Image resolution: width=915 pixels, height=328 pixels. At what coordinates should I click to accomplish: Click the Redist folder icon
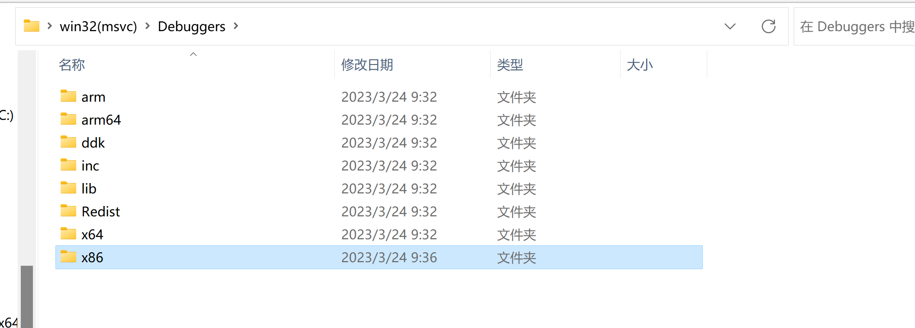coord(68,211)
